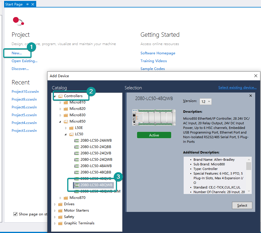Expand the Micro870 tree node
The height and width of the screenshot is (233, 261).
[61, 198]
